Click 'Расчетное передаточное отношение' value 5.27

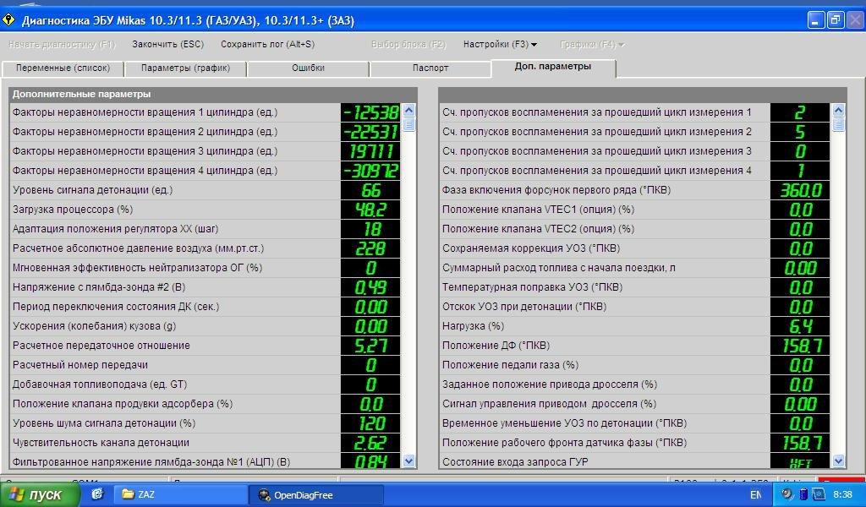point(370,346)
